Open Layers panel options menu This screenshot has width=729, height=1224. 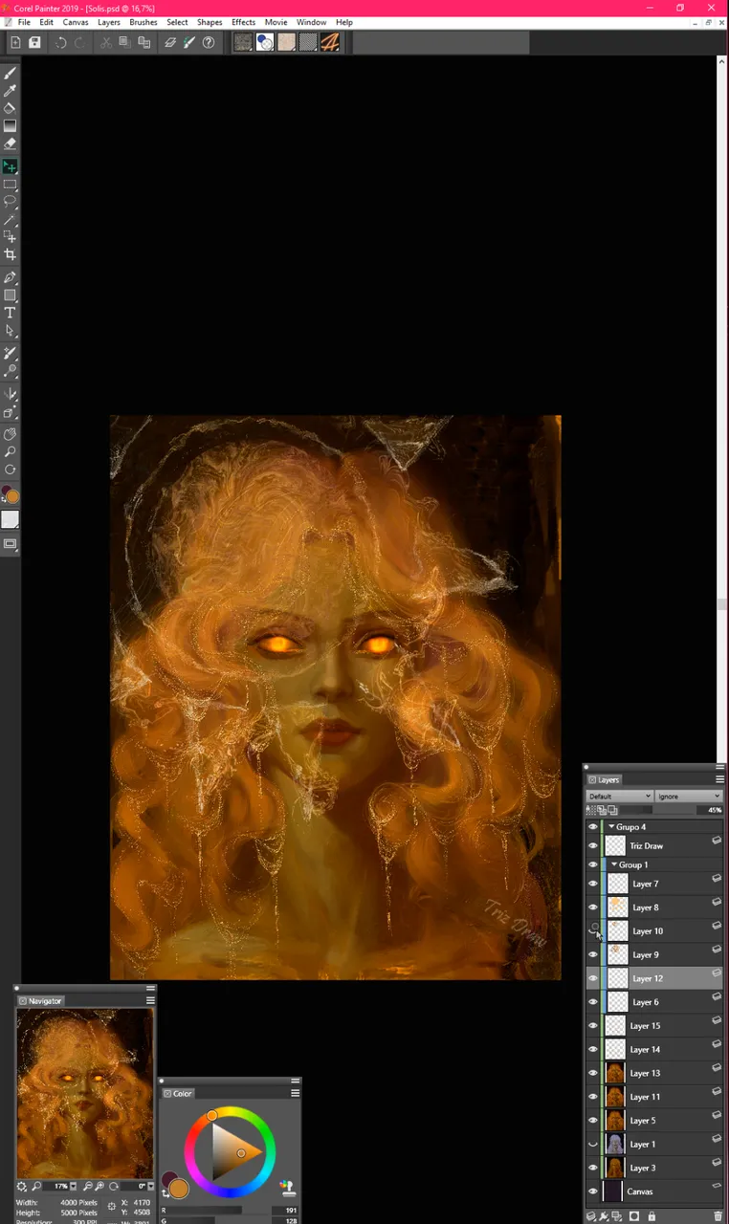(719, 779)
